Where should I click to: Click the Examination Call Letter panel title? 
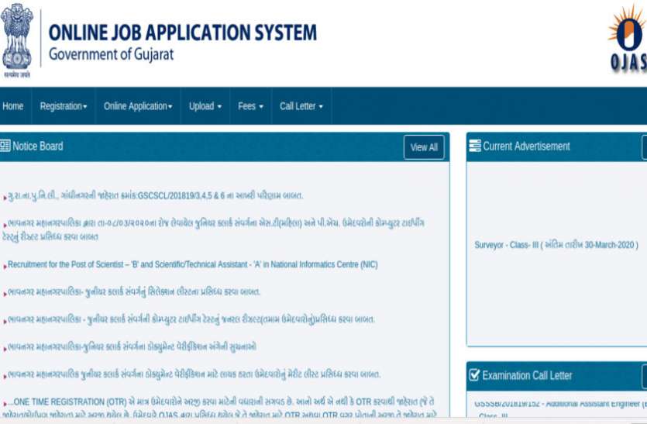[527, 375]
